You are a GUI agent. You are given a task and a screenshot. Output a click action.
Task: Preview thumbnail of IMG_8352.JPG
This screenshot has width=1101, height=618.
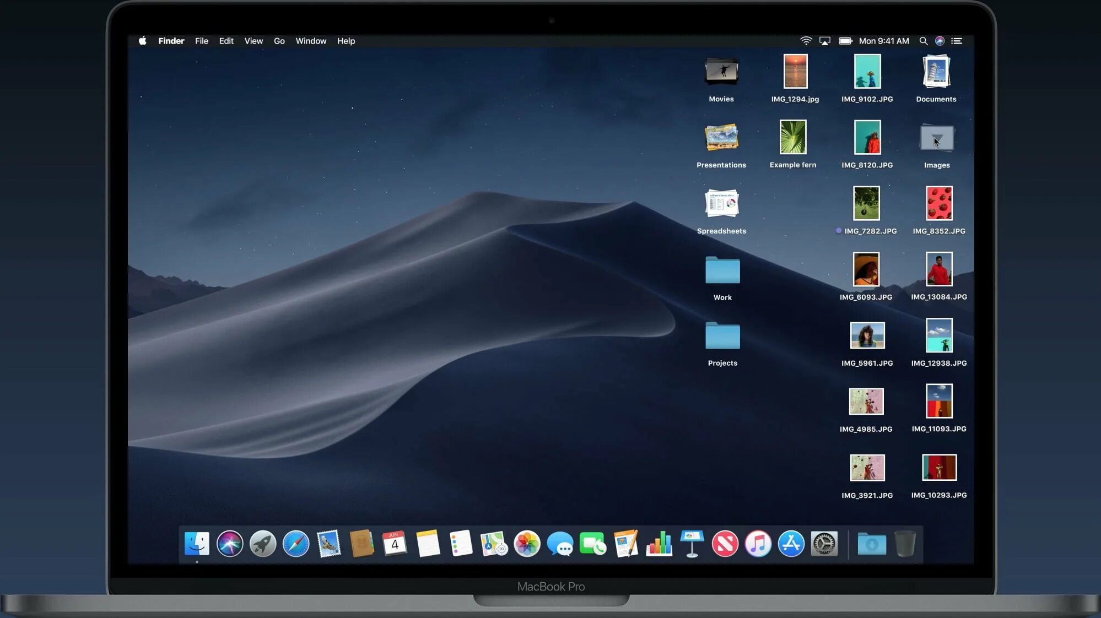point(938,203)
